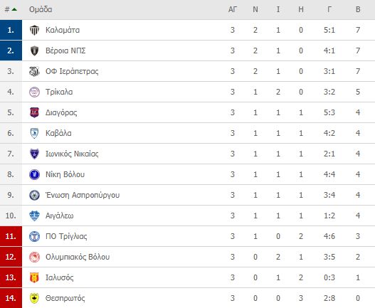Click the ΑΓ column header

click(233, 9)
